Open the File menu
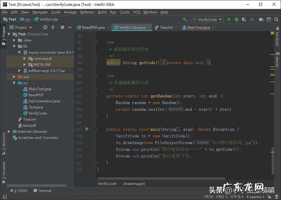This screenshot has width=281, height=200. pyautogui.click(x=5, y=12)
